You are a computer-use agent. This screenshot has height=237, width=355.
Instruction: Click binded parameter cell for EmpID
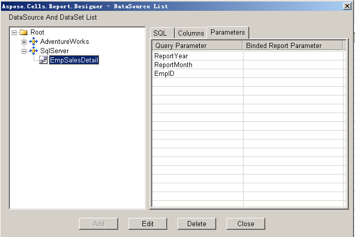click(293, 73)
